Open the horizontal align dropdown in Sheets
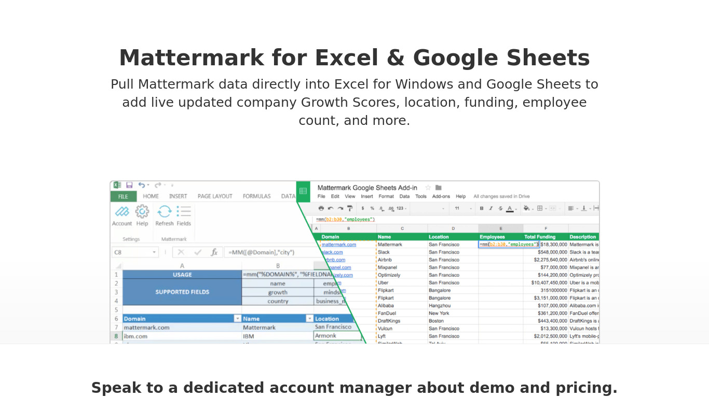 point(571,208)
